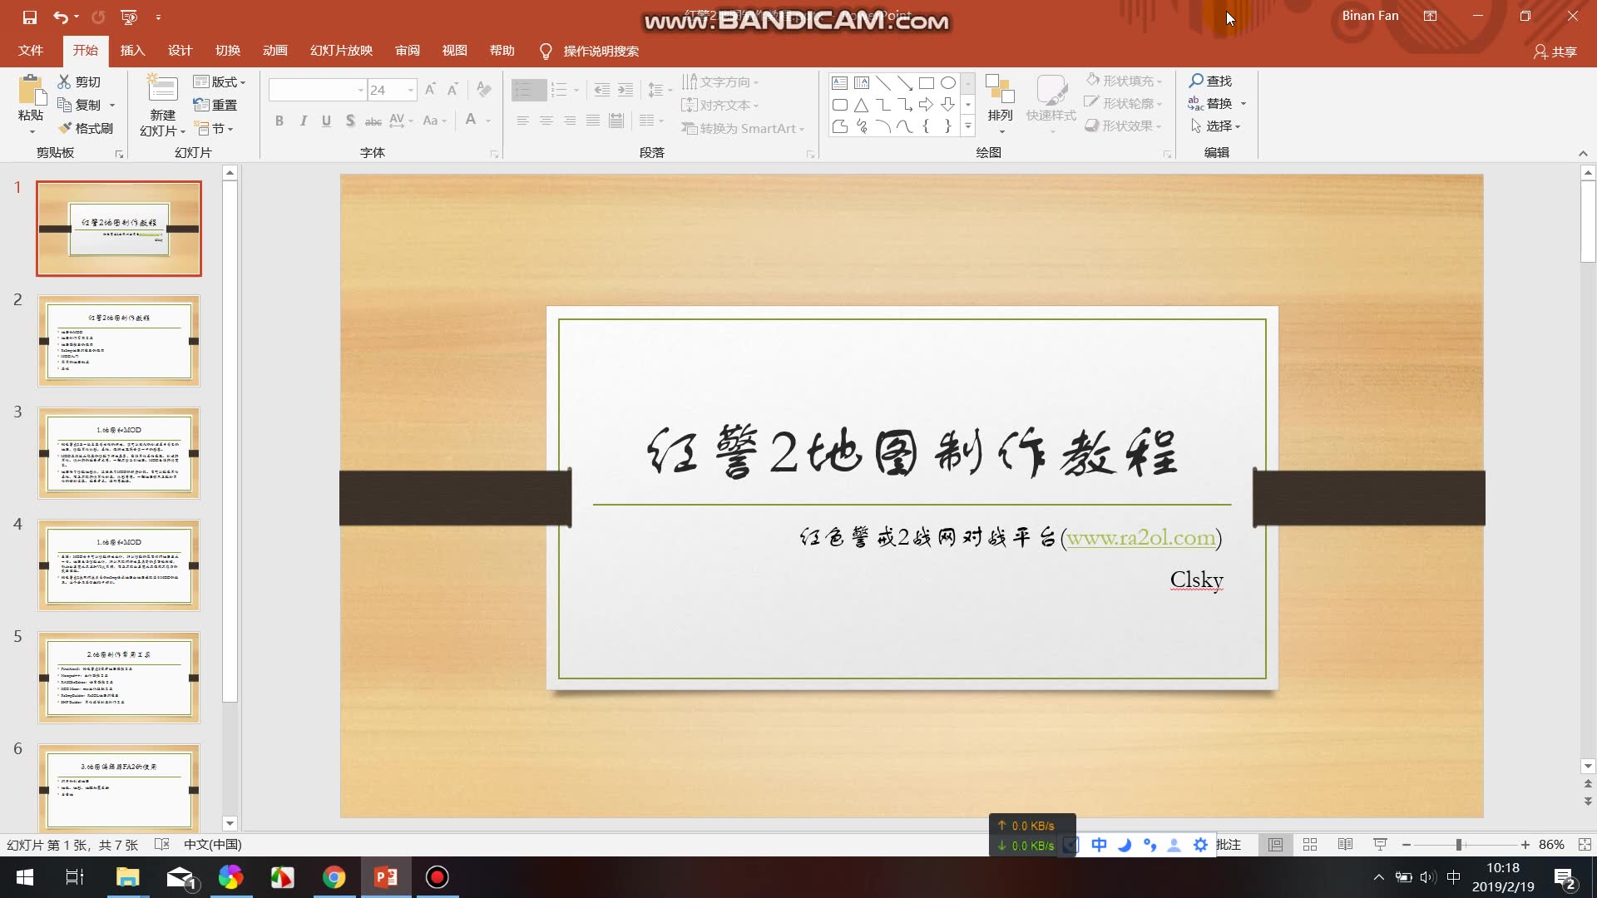Screen dimensions: 1597x898
Task: Open the font dialog launcher in 字体 group
Action: pyautogui.click(x=494, y=154)
